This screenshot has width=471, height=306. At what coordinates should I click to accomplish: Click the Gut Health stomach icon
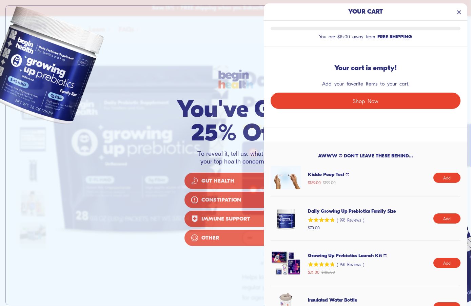tap(195, 181)
